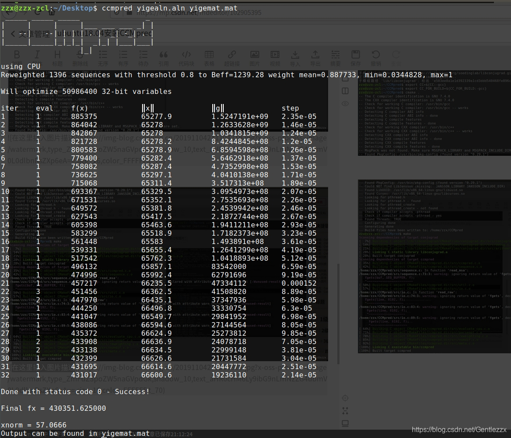Click the ||g|| value 19236110 in iteration 32
The height and width of the screenshot is (438, 511).
[x=229, y=375]
